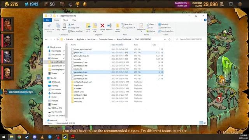The image size is (249, 140).
Task: Open Quick access in navigation pane
Action: coord(55,47)
